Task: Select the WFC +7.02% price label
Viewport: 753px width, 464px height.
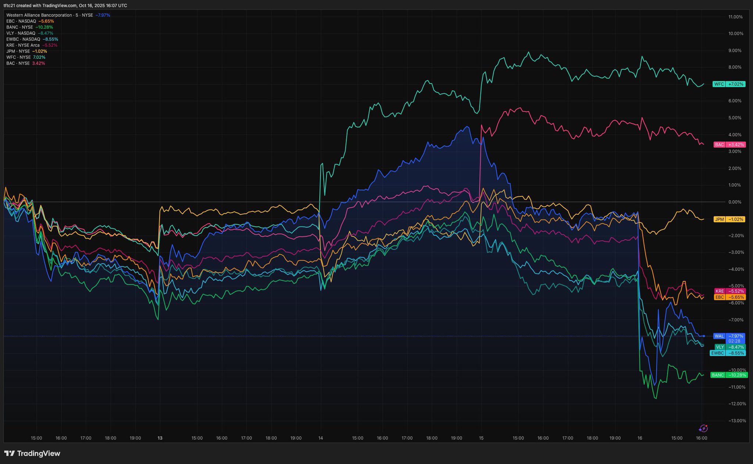Action: [x=729, y=84]
